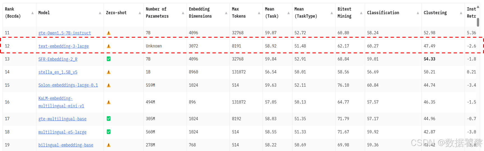Sort by Classification column arrow
The height and width of the screenshot is (151, 484).
(418, 13)
